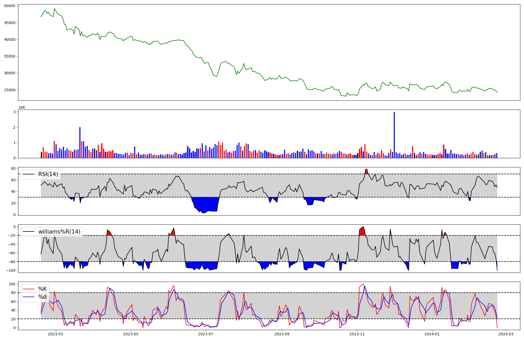Click the highest peak of green price line
The height and width of the screenshot is (340, 524).
coord(54,9)
